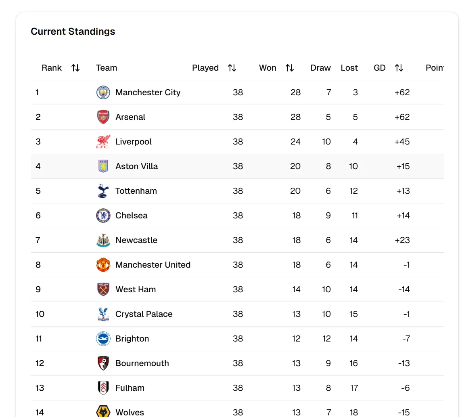Sort by Played using arrows icon
Viewport: 466px width, 417px height.
click(232, 68)
